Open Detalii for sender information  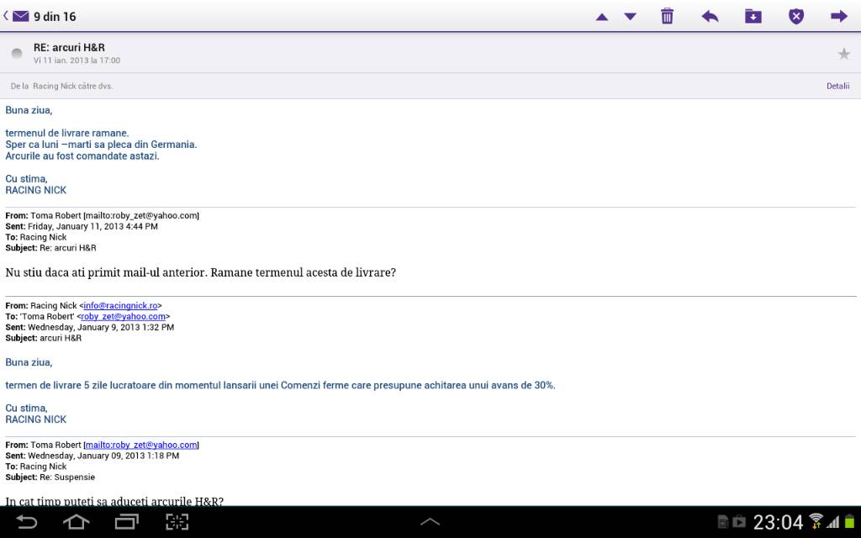(838, 87)
